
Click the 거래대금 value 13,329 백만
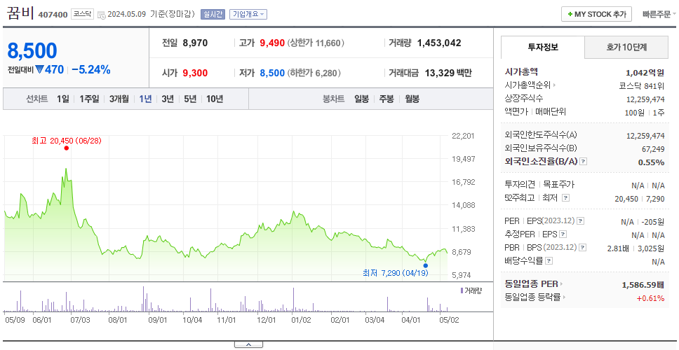[448, 73]
